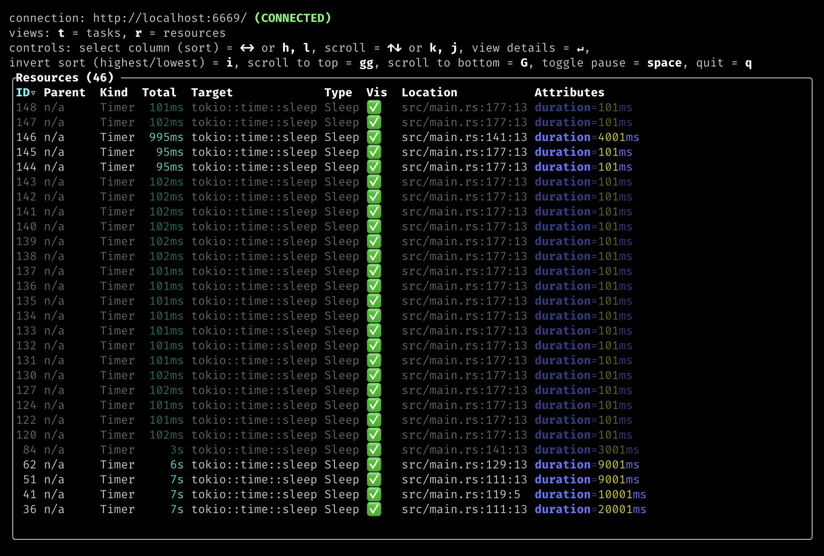Viewport: 824px width, 556px height.
Task: Click resource ID 147
Action: (x=26, y=122)
